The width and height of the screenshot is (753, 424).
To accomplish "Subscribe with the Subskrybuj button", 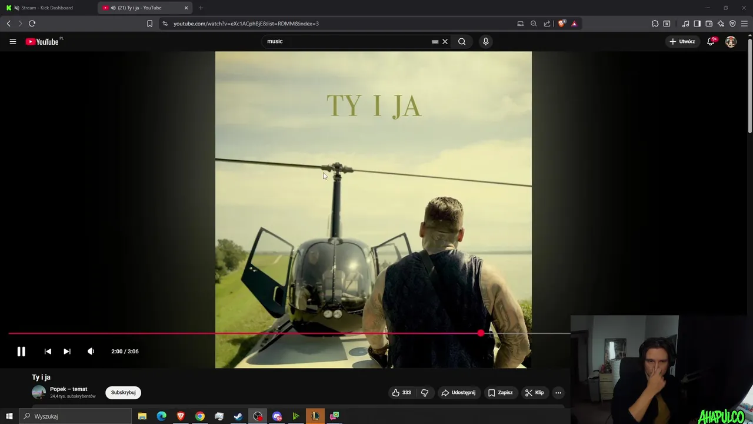I will click(124, 393).
